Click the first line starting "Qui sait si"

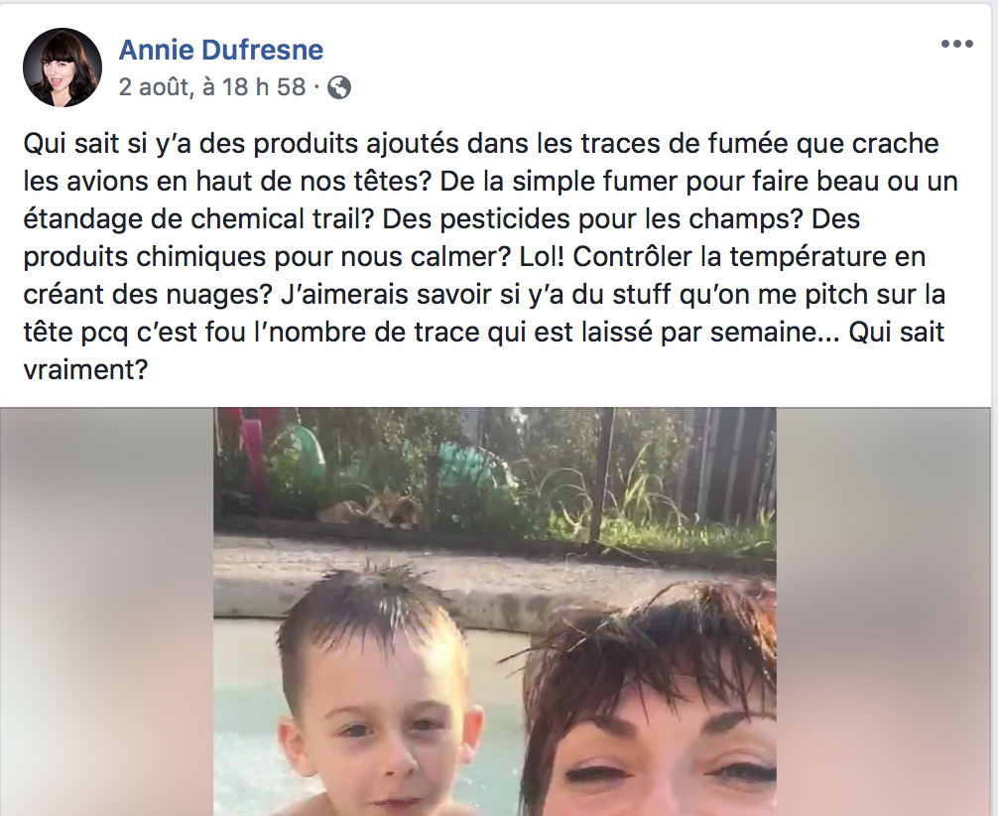(481, 144)
